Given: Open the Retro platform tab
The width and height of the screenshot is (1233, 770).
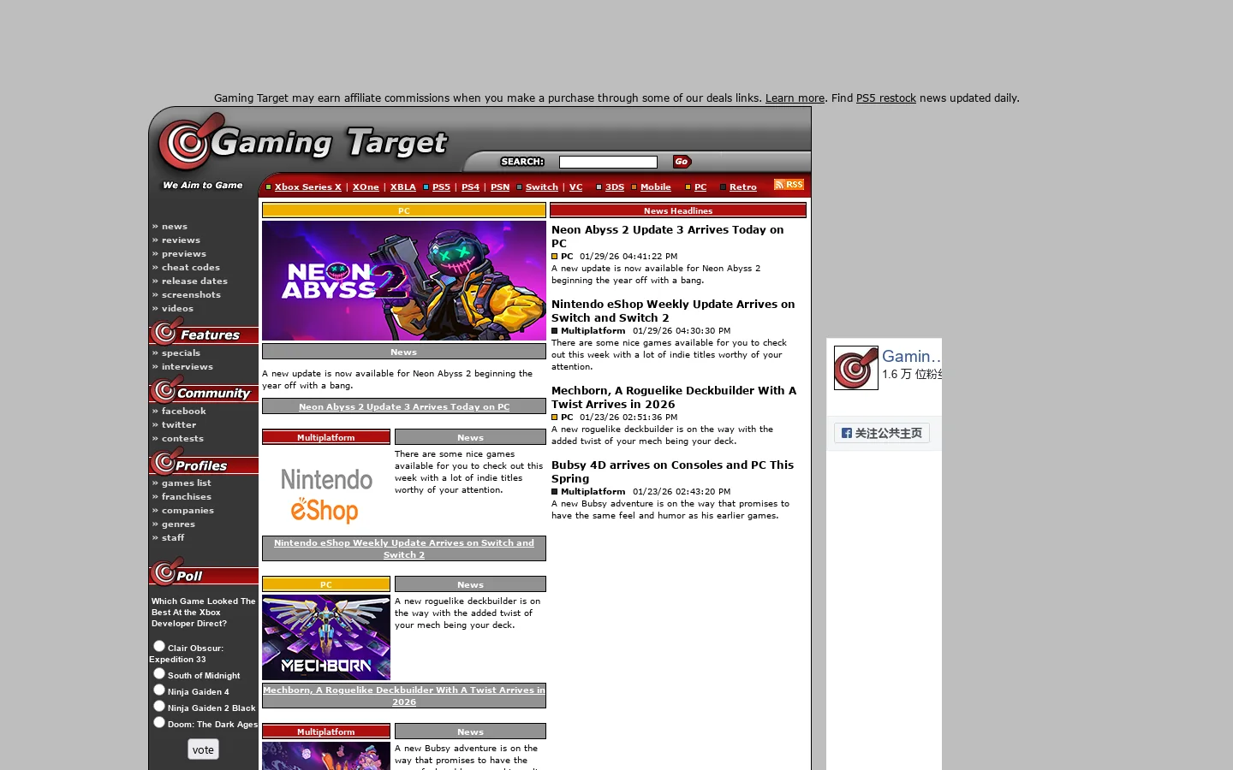Looking at the screenshot, I should [743, 187].
